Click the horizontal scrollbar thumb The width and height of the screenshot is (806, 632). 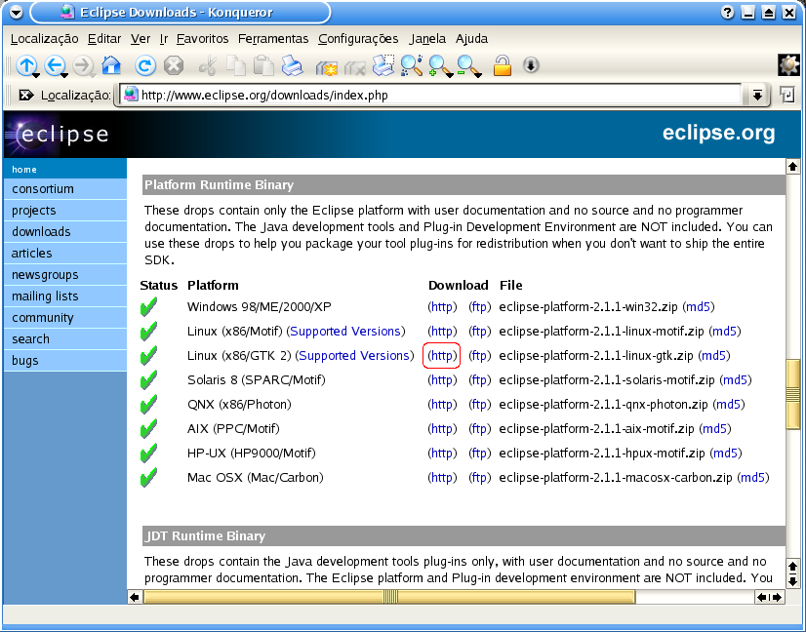tap(389, 597)
